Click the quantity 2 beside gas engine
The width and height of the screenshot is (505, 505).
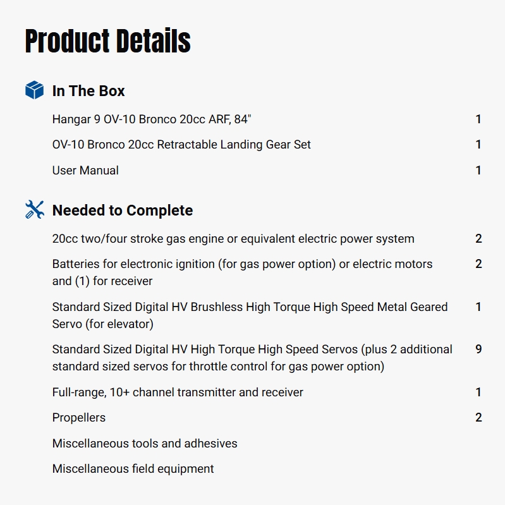478,239
